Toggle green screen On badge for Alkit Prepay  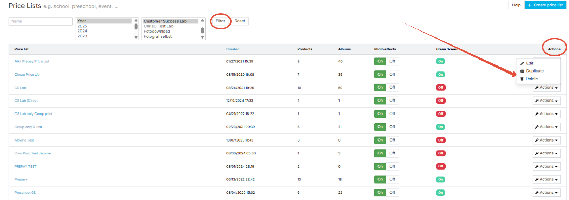point(440,61)
